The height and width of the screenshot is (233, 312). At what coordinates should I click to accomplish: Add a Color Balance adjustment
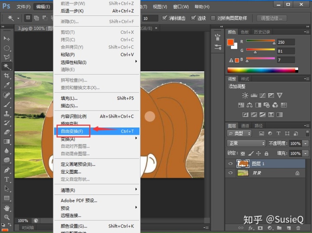250,105
